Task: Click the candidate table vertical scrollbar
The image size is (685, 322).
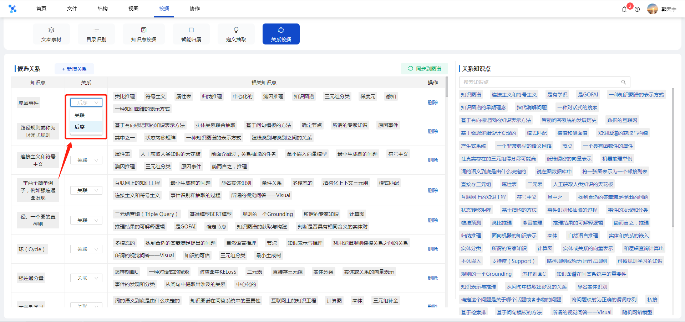Action: click(447, 86)
